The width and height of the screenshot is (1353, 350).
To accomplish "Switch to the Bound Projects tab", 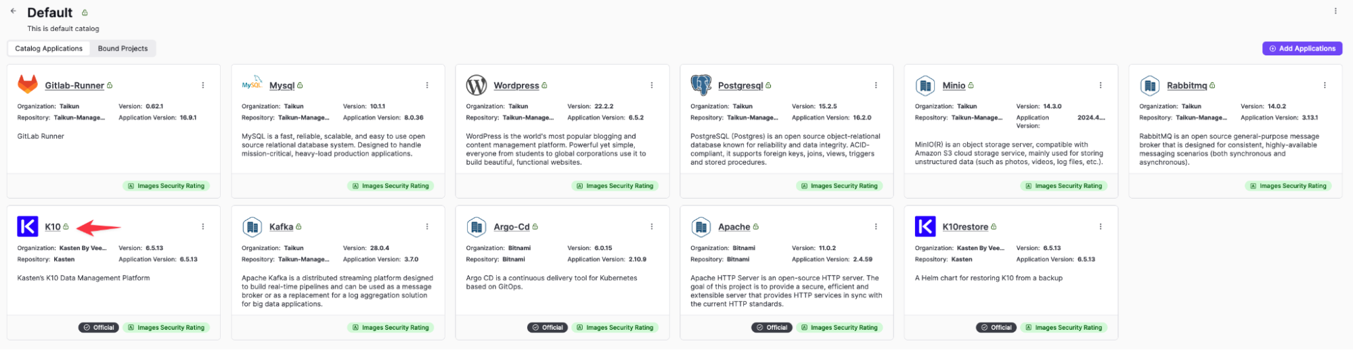I will coord(123,49).
